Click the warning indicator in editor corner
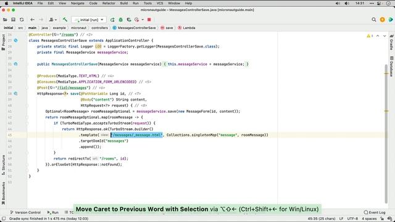 (370, 36)
